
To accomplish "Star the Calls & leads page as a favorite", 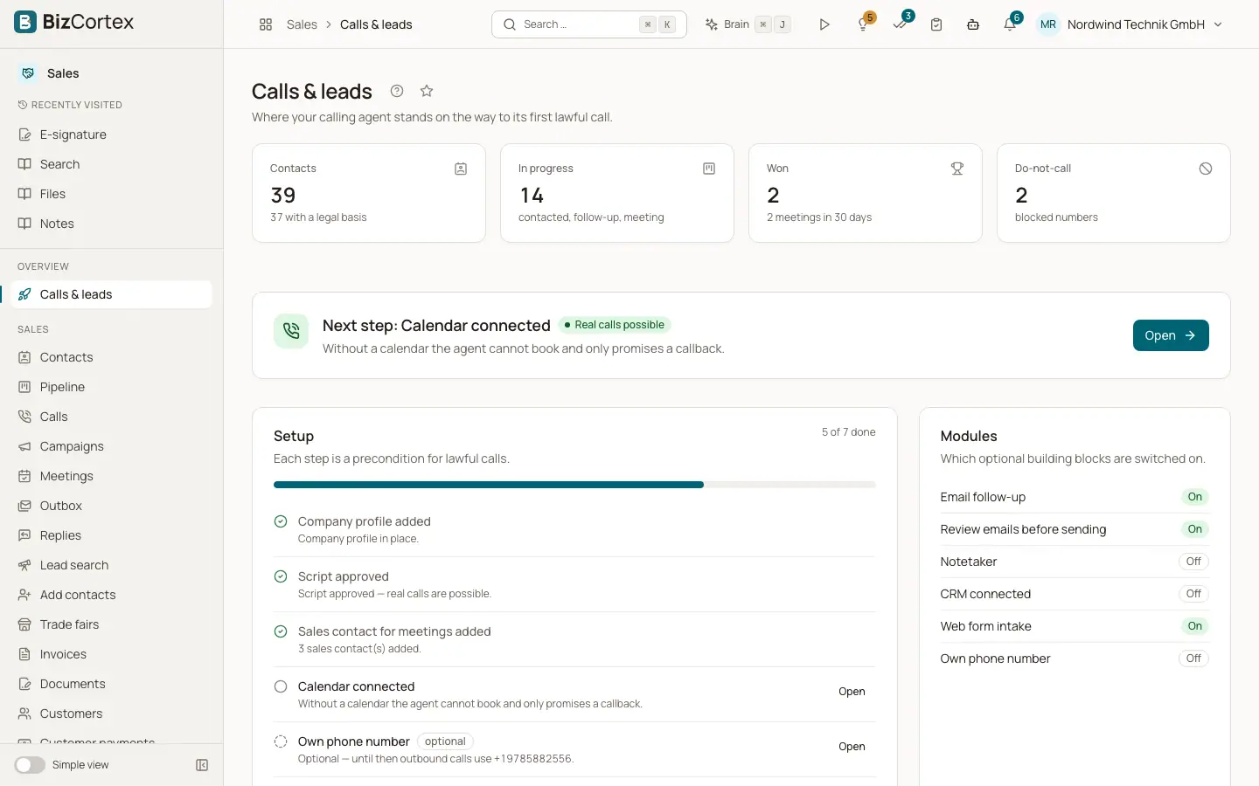I will (427, 91).
